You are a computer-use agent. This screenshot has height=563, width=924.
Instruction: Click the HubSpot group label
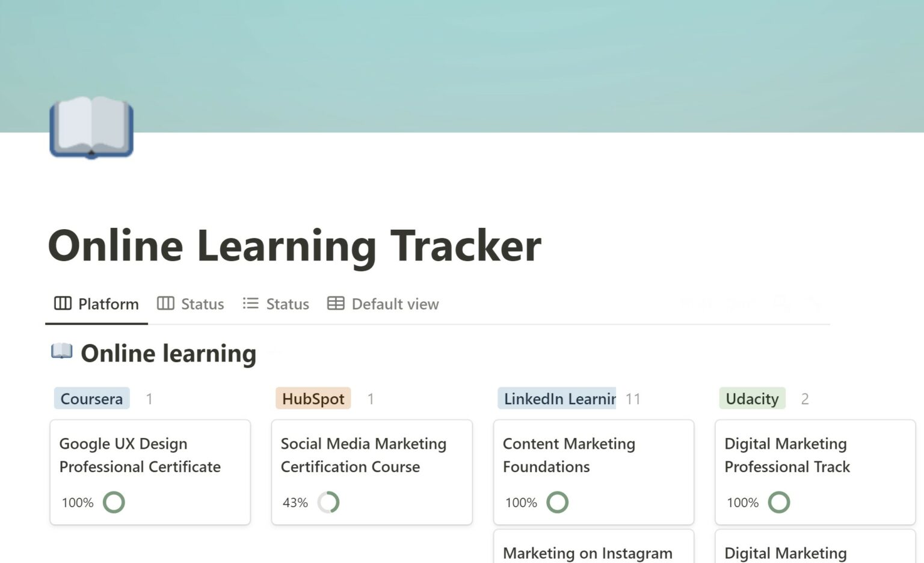click(x=313, y=399)
